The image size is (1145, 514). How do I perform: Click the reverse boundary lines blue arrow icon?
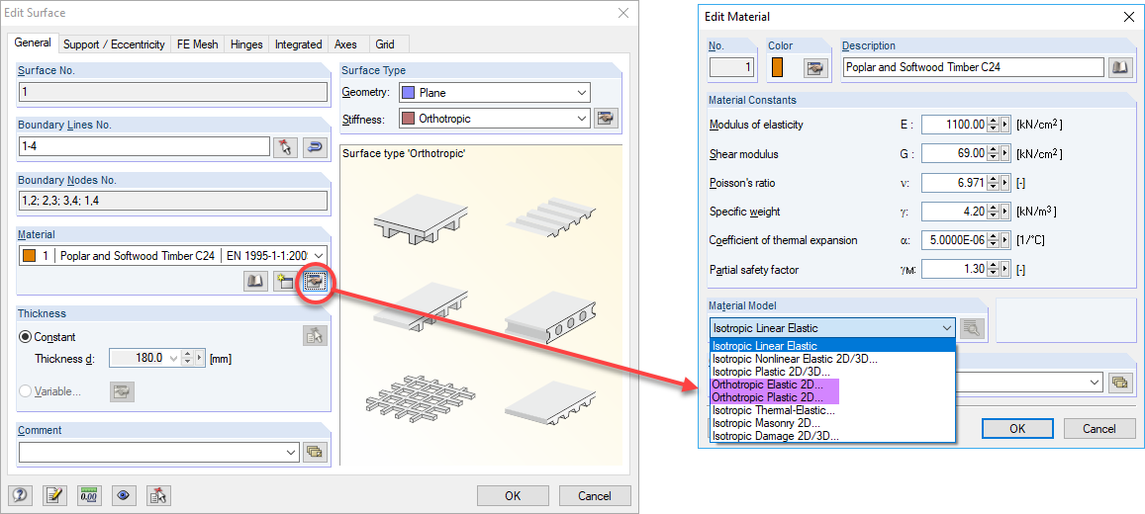(316, 147)
